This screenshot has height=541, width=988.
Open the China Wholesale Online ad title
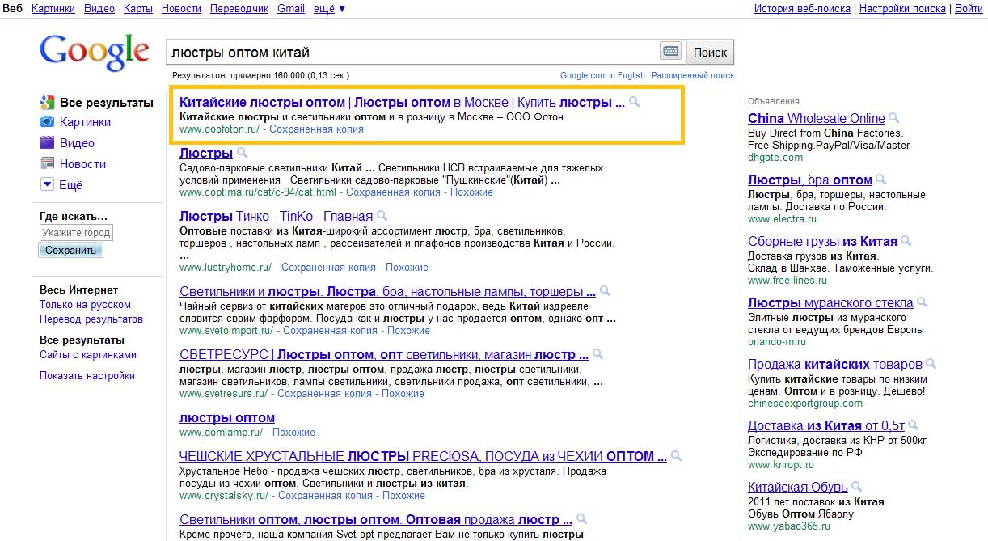point(817,119)
